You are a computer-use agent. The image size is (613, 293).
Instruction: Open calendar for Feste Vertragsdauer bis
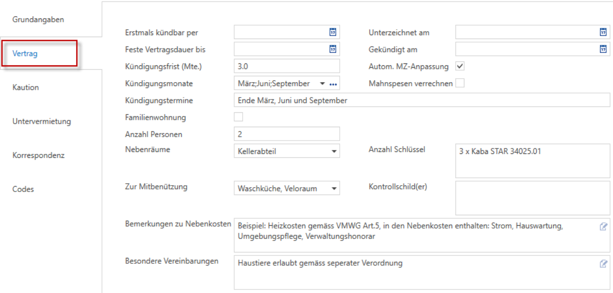coord(333,49)
